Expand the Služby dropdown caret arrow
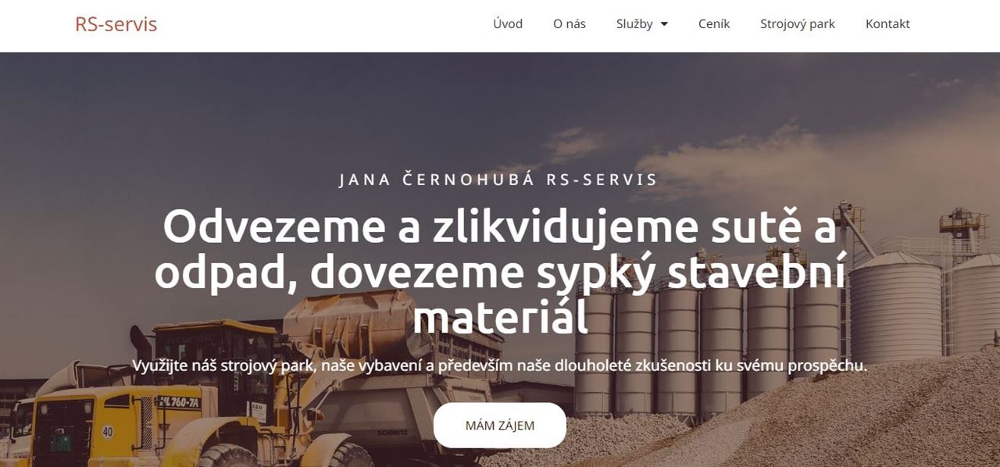 tap(664, 24)
